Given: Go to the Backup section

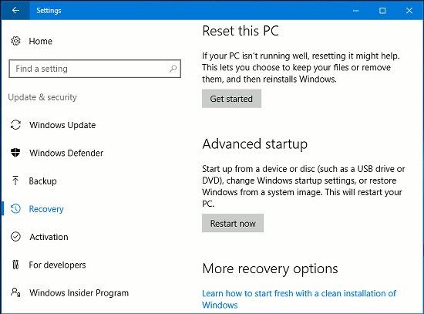Looking at the screenshot, I should (42, 181).
